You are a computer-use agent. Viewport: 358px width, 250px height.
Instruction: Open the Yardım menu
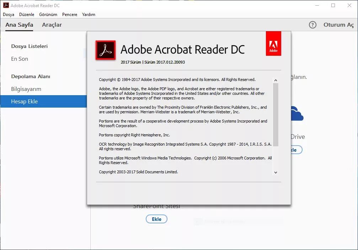point(89,14)
